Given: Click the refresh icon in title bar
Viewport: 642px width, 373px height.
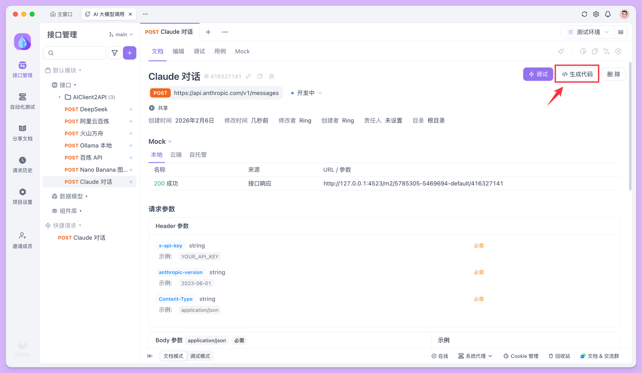Looking at the screenshot, I should (x=584, y=14).
